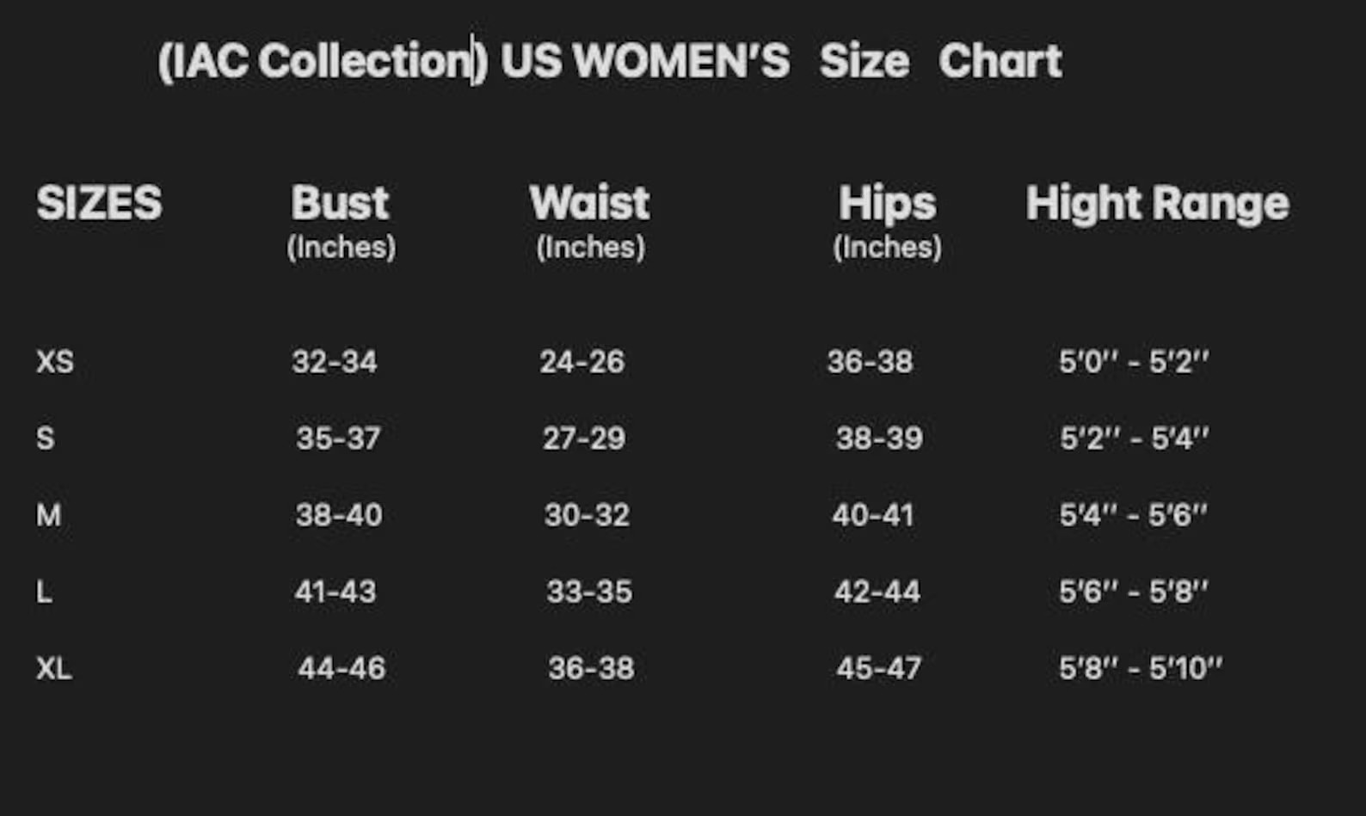
Task: Select the Bust column header
Action: (x=340, y=204)
